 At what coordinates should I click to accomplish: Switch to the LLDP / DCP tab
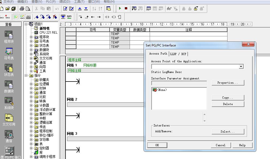[178, 54]
